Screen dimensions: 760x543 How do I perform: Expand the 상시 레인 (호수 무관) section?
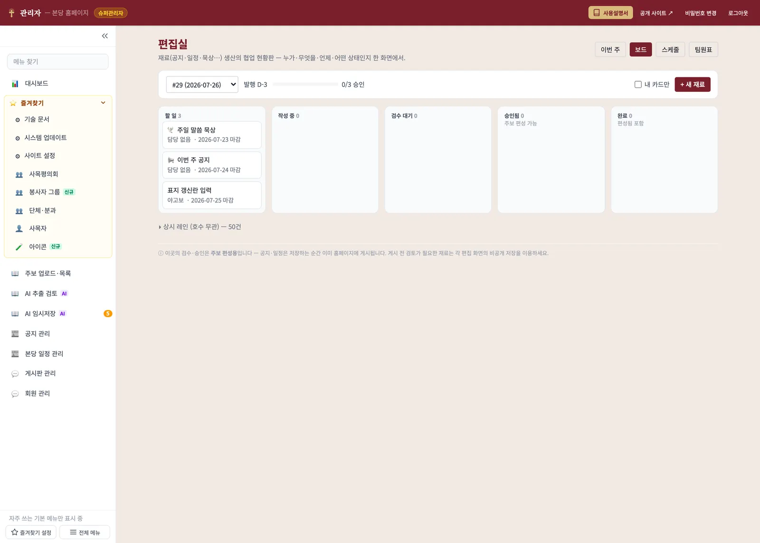click(x=199, y=227)
